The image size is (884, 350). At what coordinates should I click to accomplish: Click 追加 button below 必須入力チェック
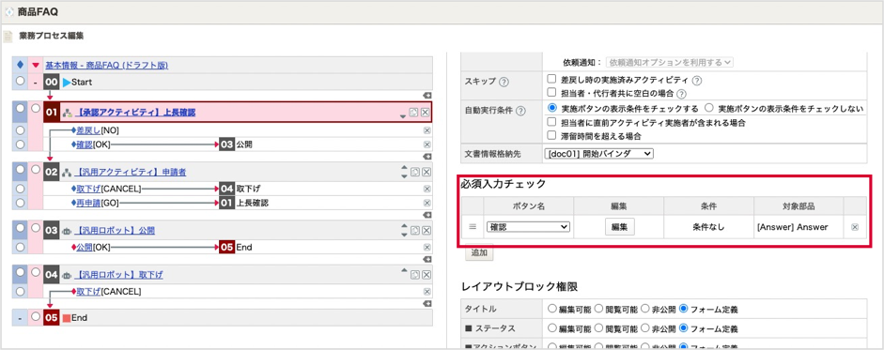[x=479, y=252]
